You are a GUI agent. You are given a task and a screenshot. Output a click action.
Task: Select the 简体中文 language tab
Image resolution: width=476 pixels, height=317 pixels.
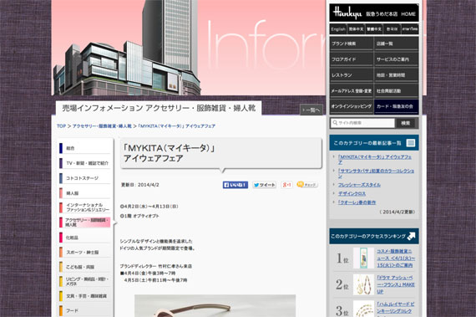(356, 29)
